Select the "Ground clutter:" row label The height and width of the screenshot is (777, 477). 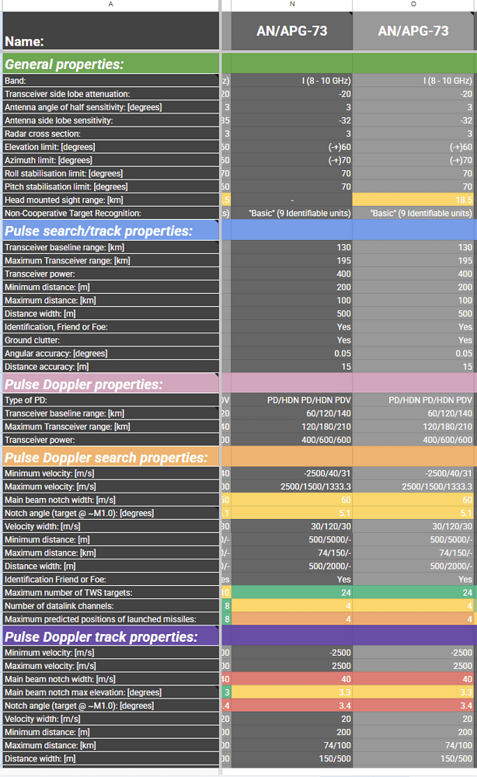point(110,340)
